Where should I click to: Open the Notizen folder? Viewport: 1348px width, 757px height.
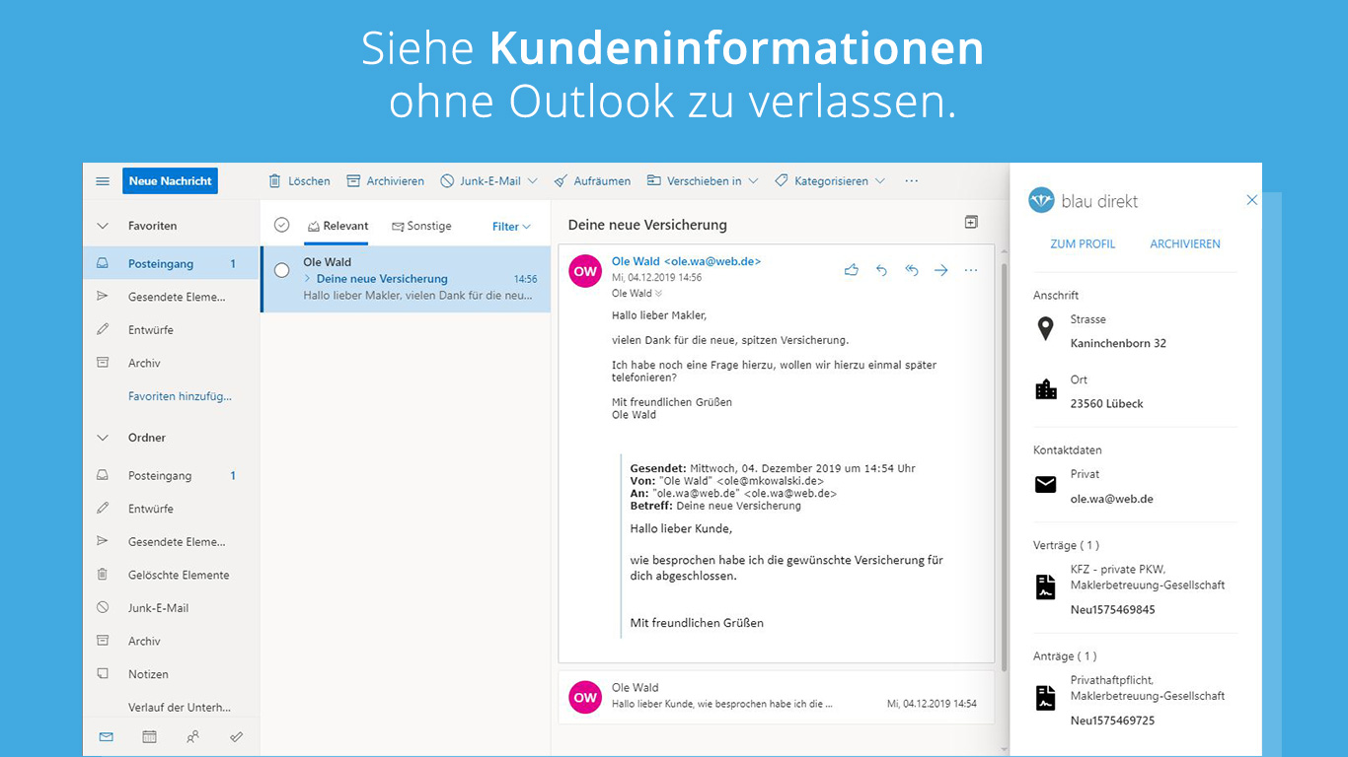coord(171,674)
